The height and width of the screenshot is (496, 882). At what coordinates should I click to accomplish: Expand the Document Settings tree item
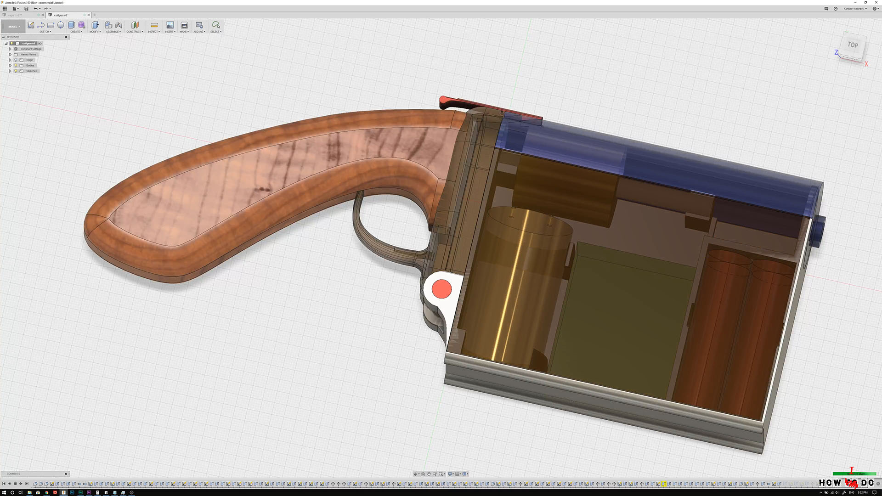(10, 49)
